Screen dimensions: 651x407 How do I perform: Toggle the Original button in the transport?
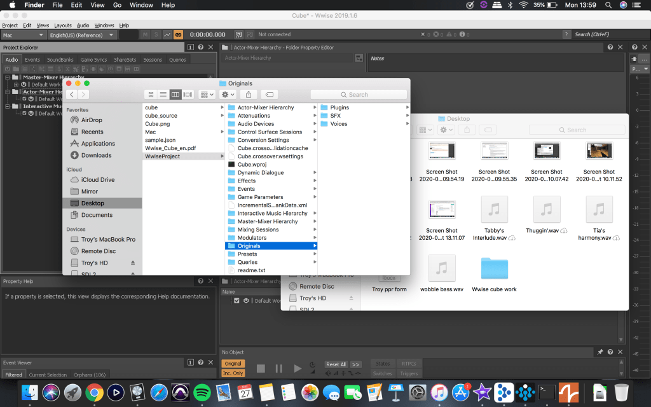point(233,364)
